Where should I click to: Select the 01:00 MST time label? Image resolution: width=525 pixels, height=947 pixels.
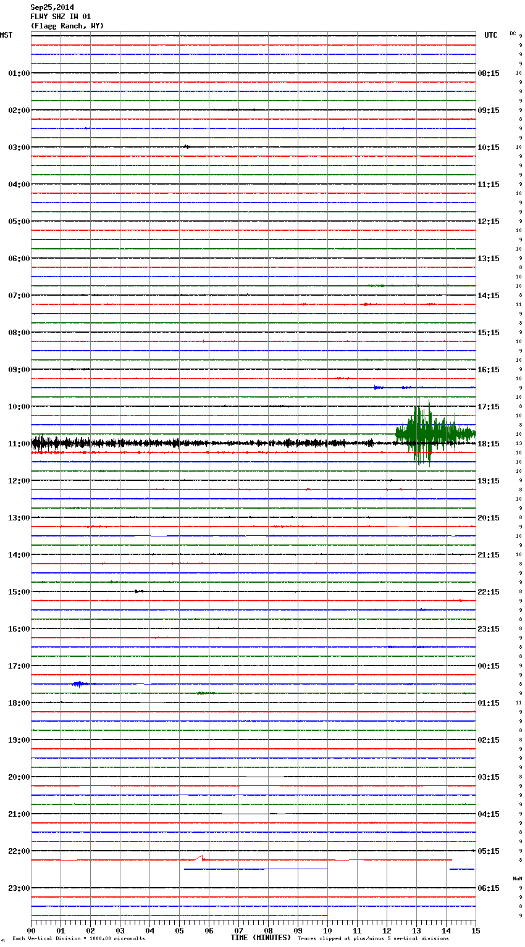(19, 73)
